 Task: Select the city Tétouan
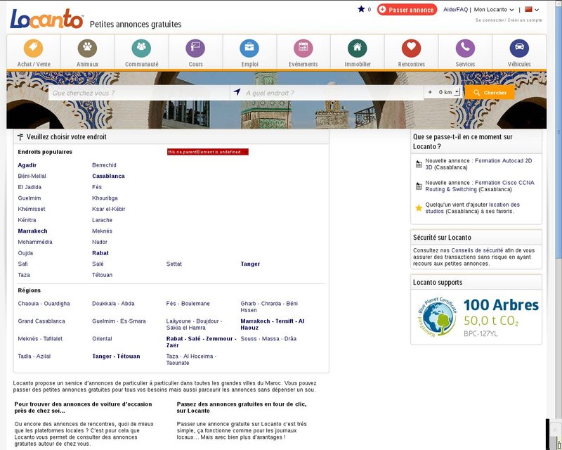click(x=102, y=275)
